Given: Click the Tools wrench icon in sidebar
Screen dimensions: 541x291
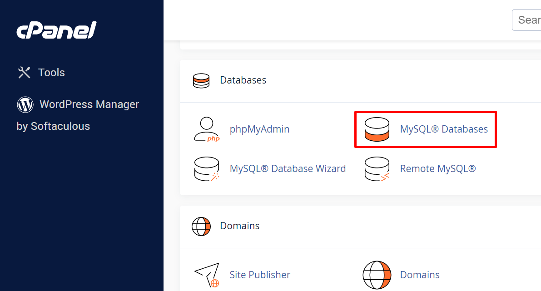Looking at the screenshot, I should [x=24, y=72].
